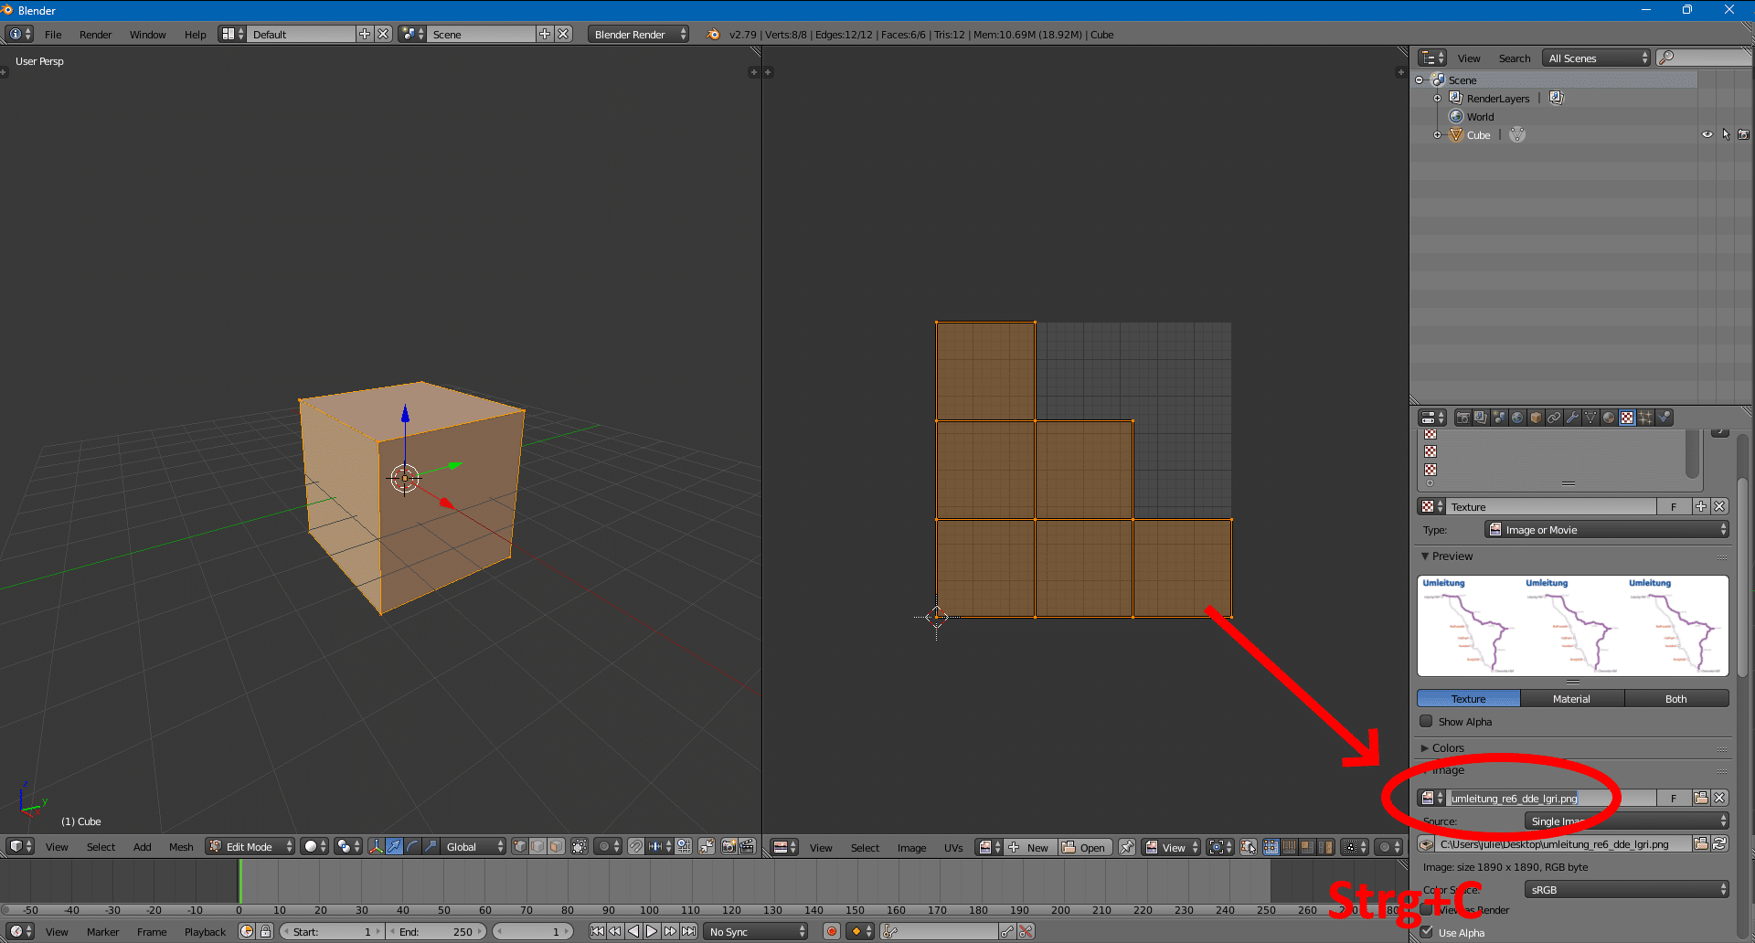Image resolution: width=1755 pixels, height=943 pixels.
Task: Open the Modifiers wrench tab
Action: click(x=1572, y=418)
